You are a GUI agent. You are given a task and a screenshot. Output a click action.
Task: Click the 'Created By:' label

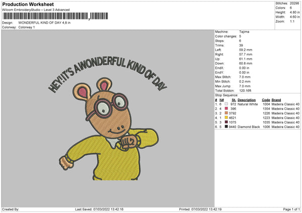point(11,209)
